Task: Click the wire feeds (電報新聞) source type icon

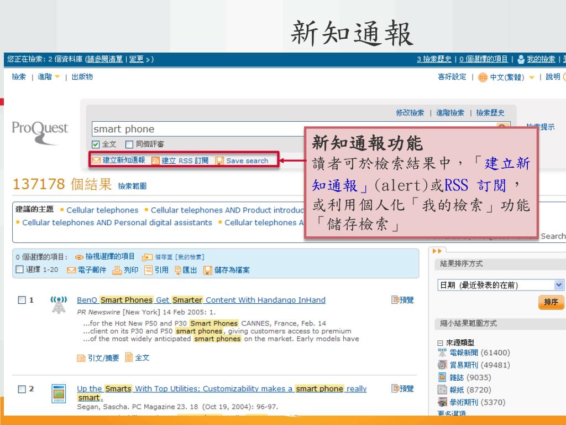Action: pyautogui.click(x=442, y=353)
